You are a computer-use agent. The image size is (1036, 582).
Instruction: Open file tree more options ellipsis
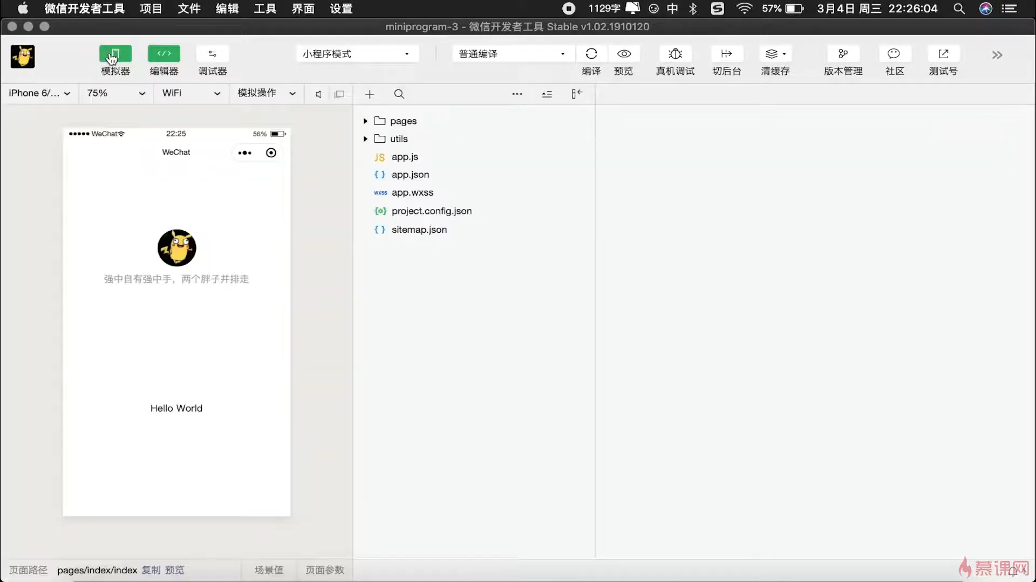pos(517,94)
